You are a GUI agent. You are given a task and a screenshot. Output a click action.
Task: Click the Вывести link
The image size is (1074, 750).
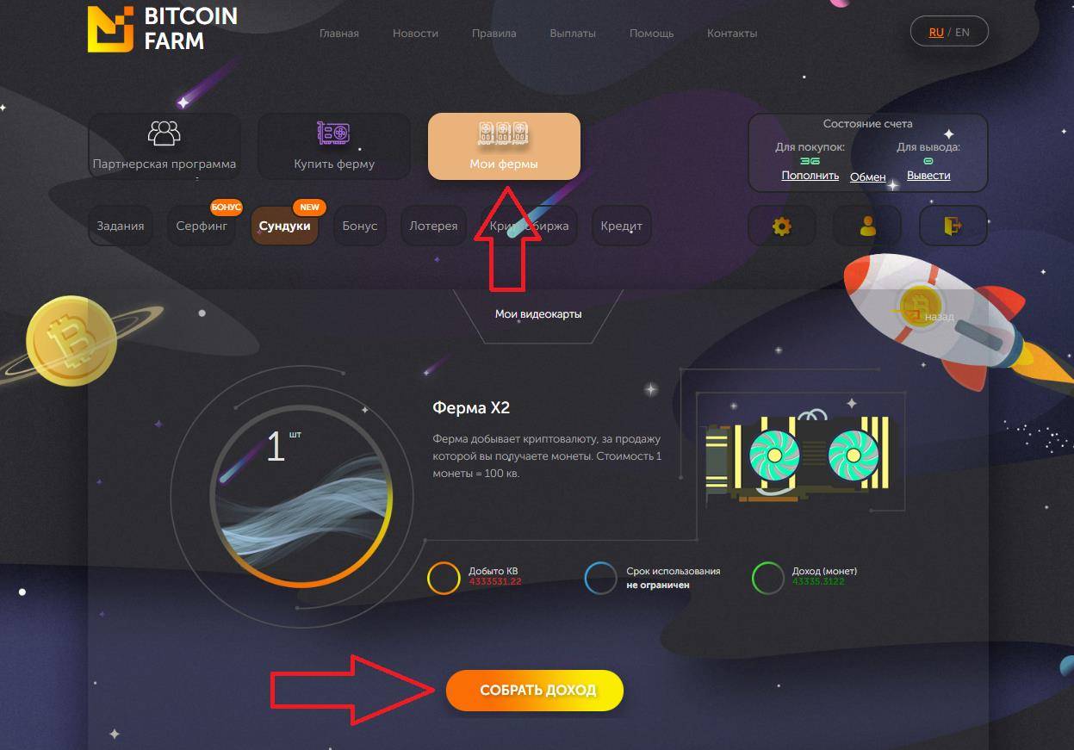click(928, 176)
